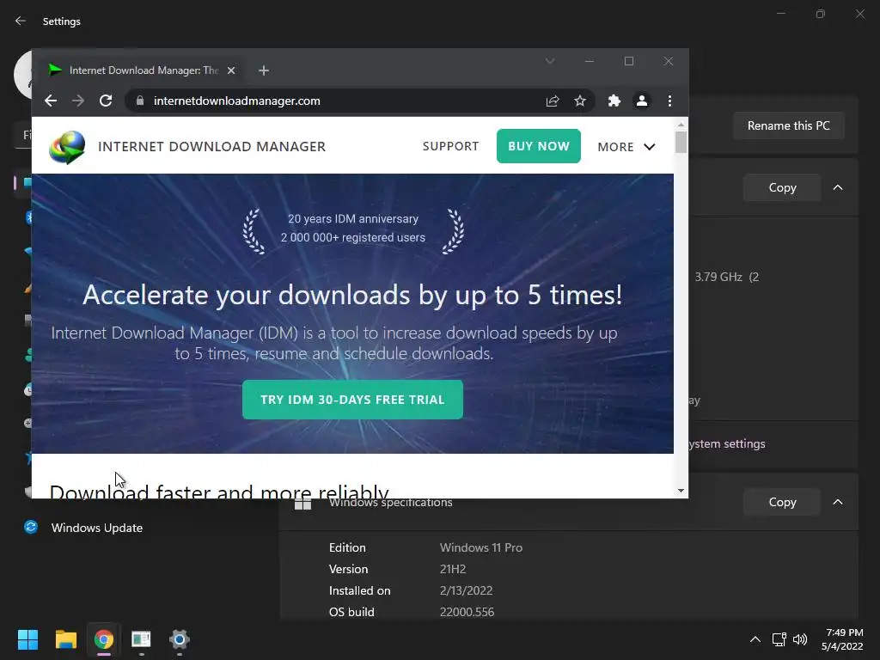Copy device specifications in Settings
880x660 pixels.
pyautogui.click(x=782, y=187)
